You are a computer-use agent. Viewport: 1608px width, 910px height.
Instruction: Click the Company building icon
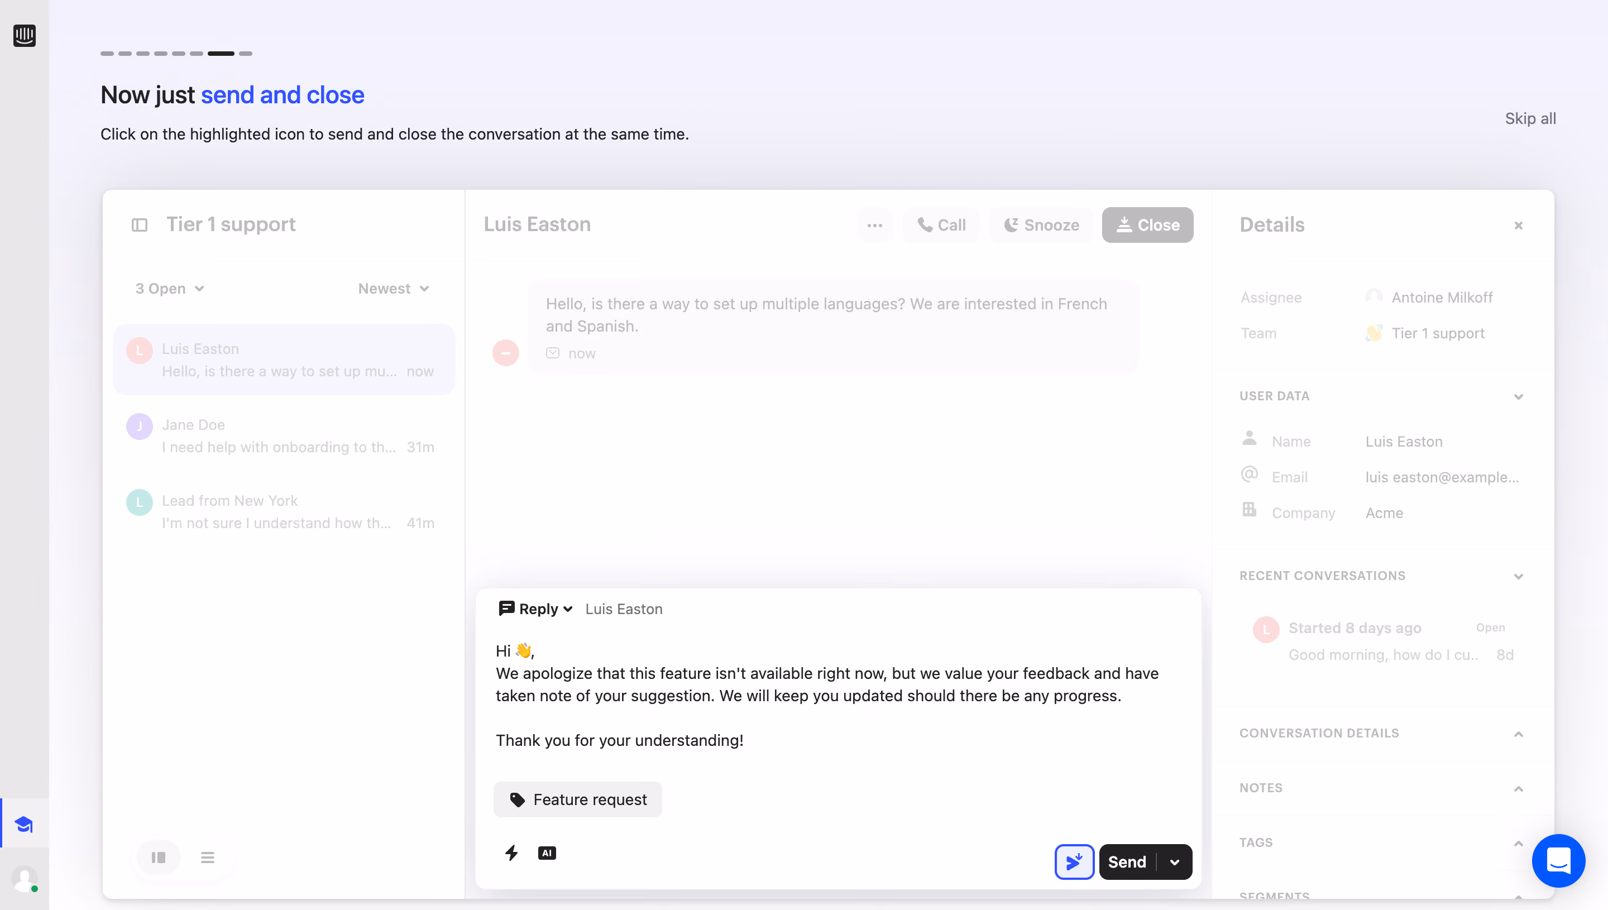(1248, 509)
